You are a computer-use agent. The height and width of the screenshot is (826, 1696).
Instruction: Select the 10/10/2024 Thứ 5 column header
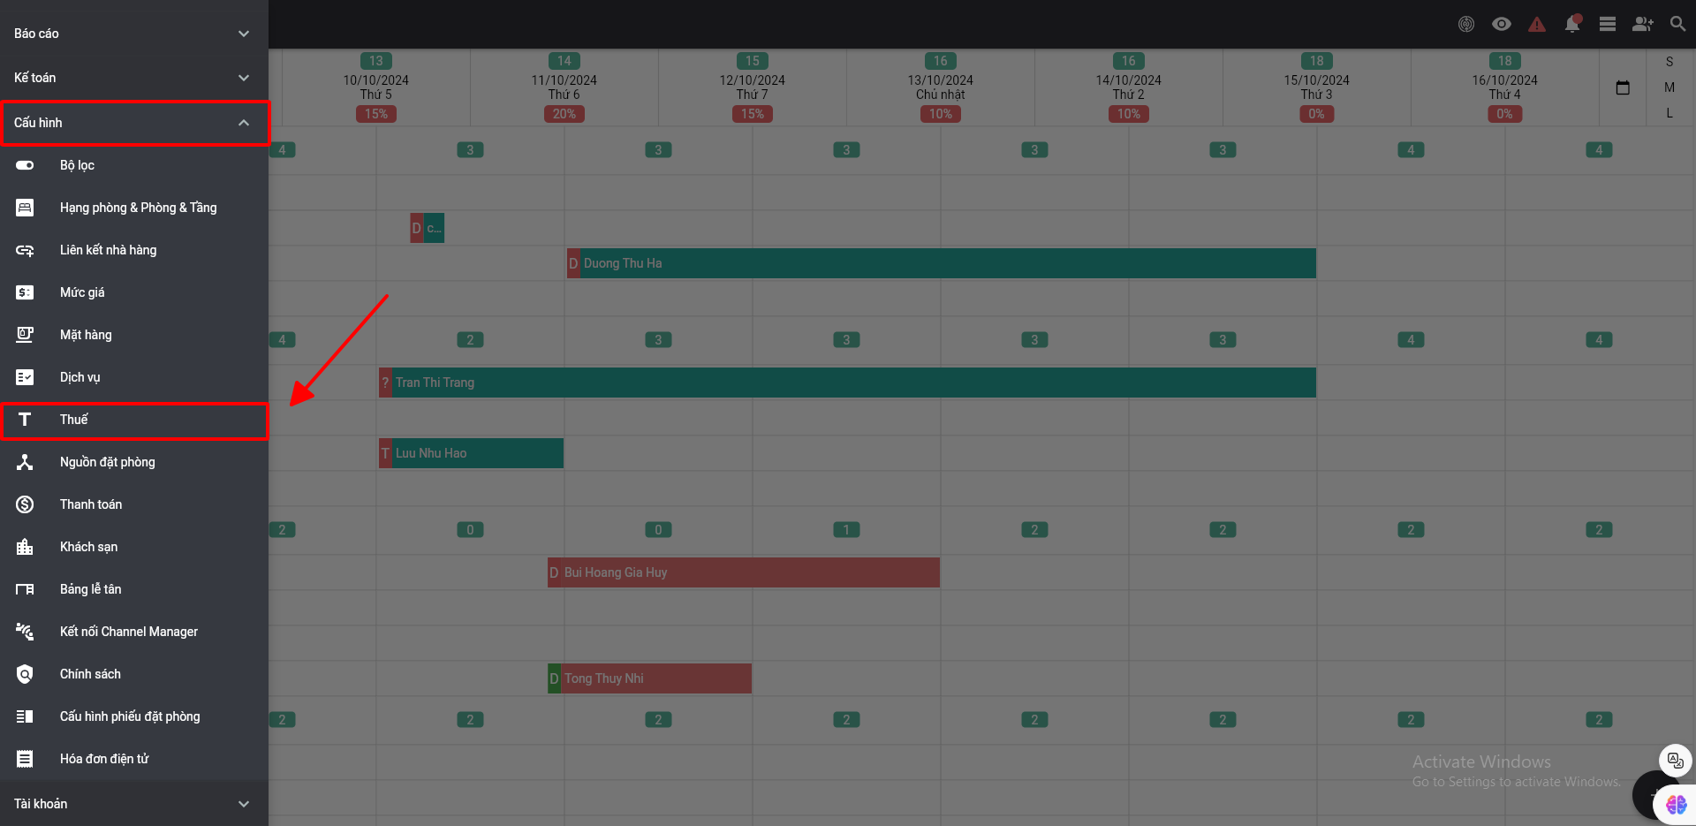point(376,87)
